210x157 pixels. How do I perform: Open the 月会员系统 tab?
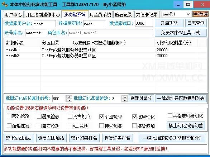[x=100, y=15]
